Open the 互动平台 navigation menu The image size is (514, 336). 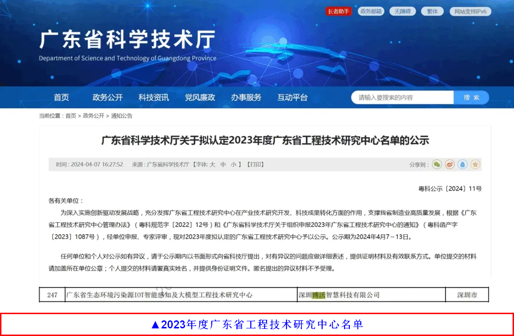point(293,97)
